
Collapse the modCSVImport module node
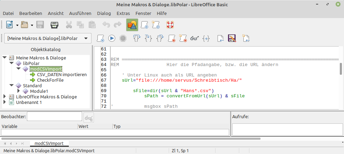pyautogui.click(x=19, y=69)
